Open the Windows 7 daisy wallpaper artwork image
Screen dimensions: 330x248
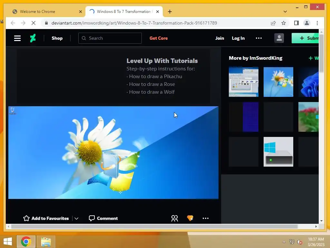(x=113, y=152)
